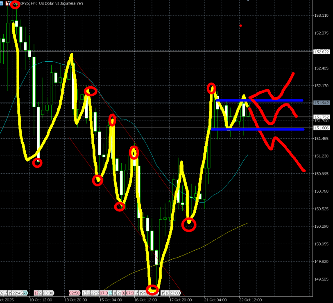Screen dimensions: 333x303
Task: Click the pink 02:50 event marker
Action: point(74,293)
